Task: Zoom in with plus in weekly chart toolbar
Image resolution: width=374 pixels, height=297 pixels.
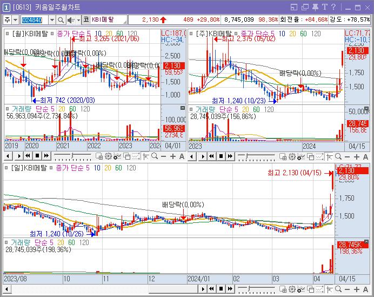Action: point(356,157)
